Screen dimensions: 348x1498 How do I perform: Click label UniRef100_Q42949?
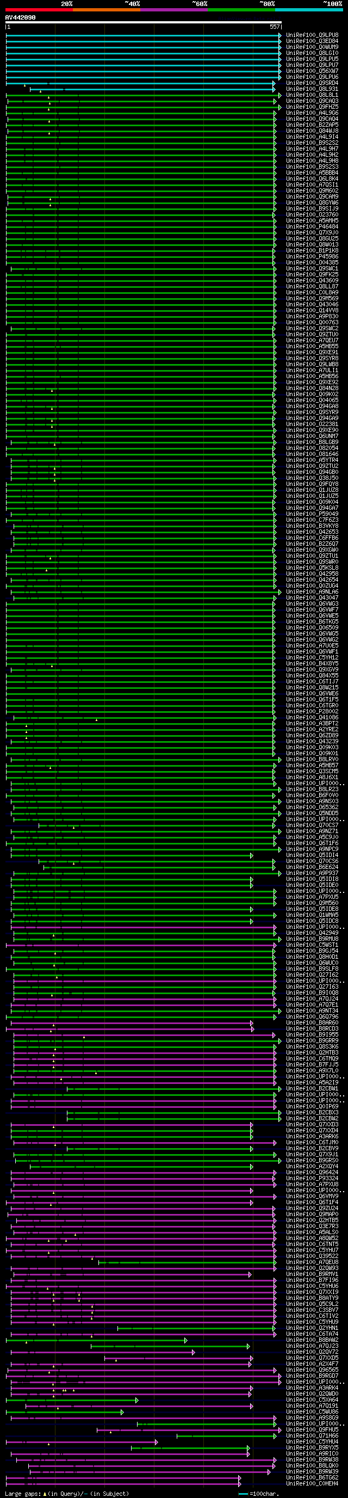tap(312, 933)
